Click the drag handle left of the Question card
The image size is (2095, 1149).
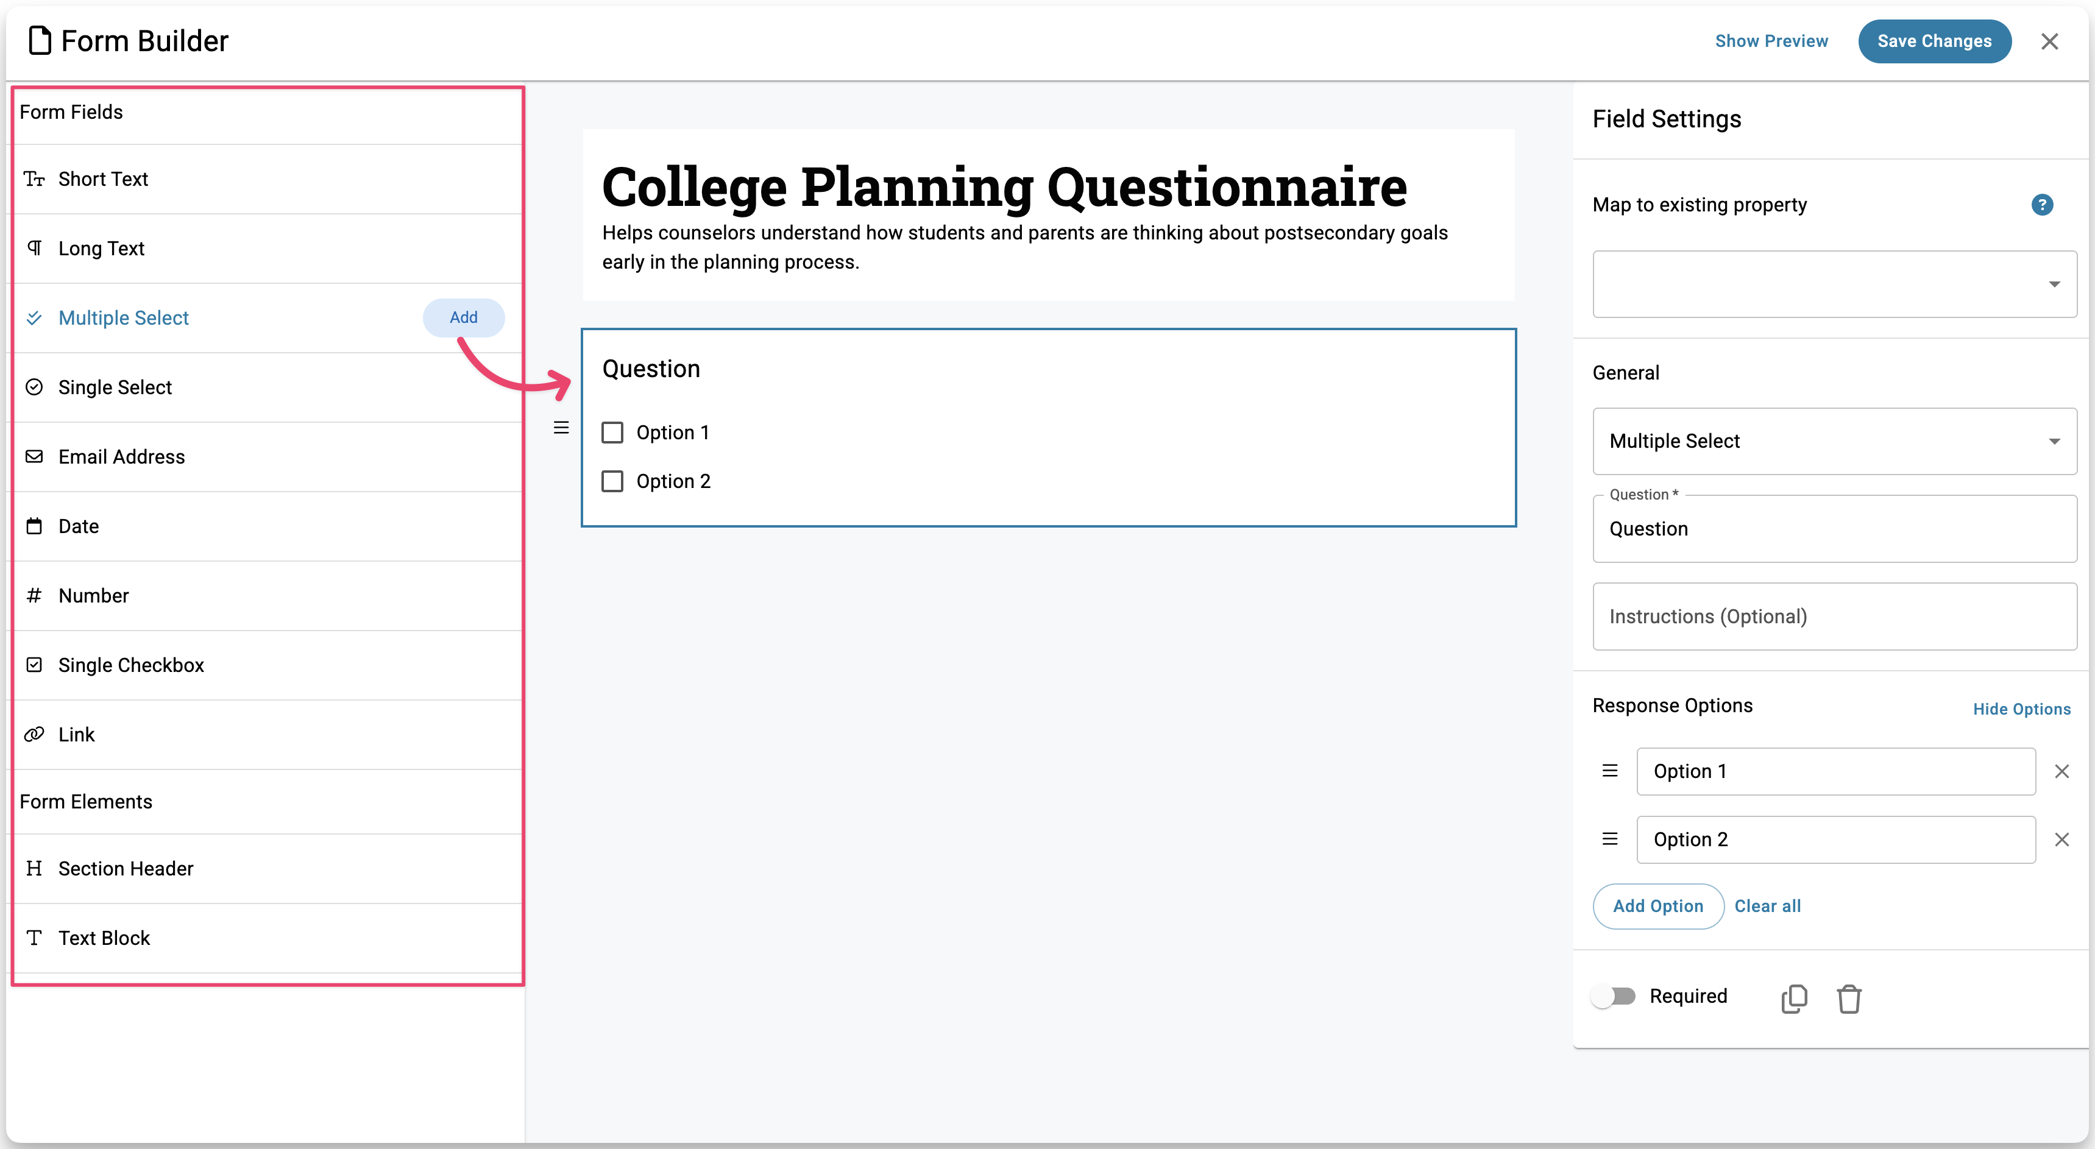[561, 428]
